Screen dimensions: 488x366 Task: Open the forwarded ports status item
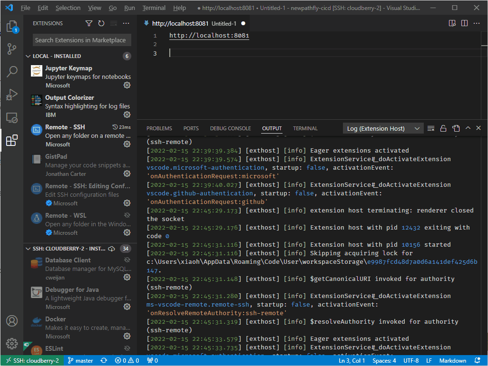(x=152, y=361)
